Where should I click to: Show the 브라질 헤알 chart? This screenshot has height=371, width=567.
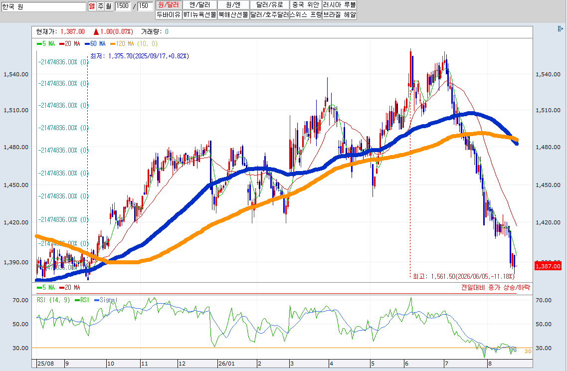pyautogui.click(x=340, y=15)
